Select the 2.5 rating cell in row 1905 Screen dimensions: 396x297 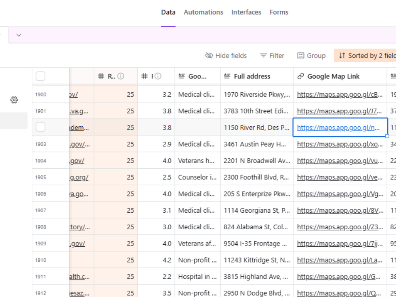pos(156,177)
